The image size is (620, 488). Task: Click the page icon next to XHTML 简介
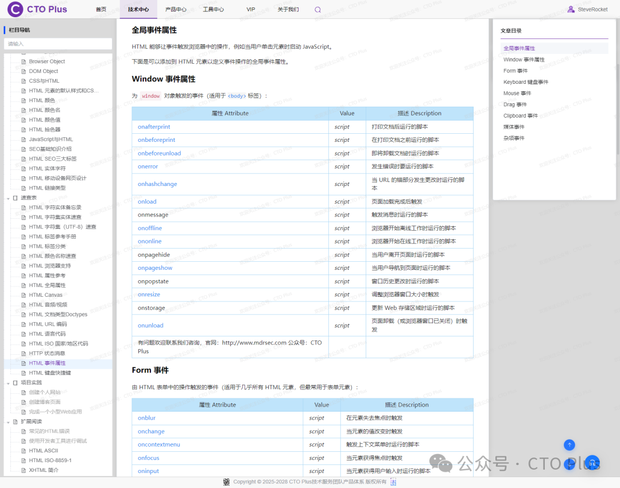click(24, 470)
